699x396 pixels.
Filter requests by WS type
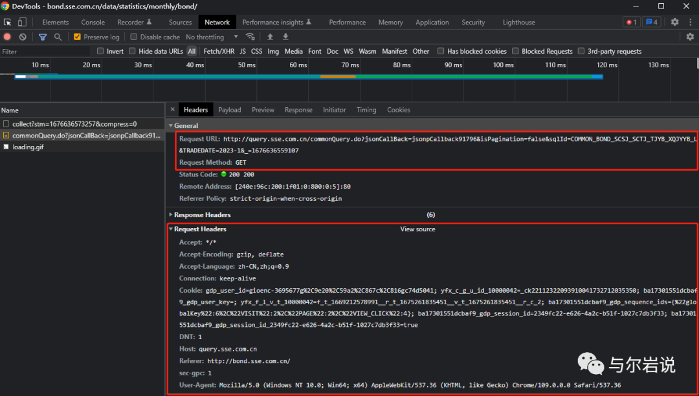click(349, 51)
